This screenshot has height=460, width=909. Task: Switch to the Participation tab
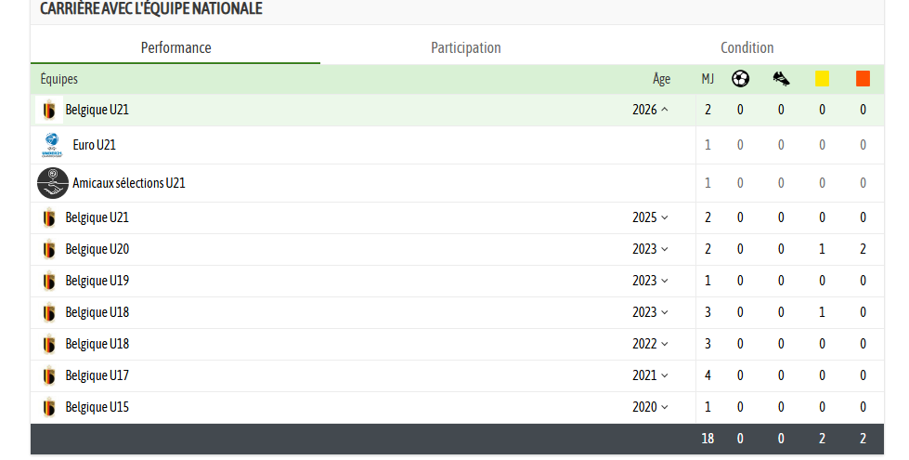pos(465,47)
